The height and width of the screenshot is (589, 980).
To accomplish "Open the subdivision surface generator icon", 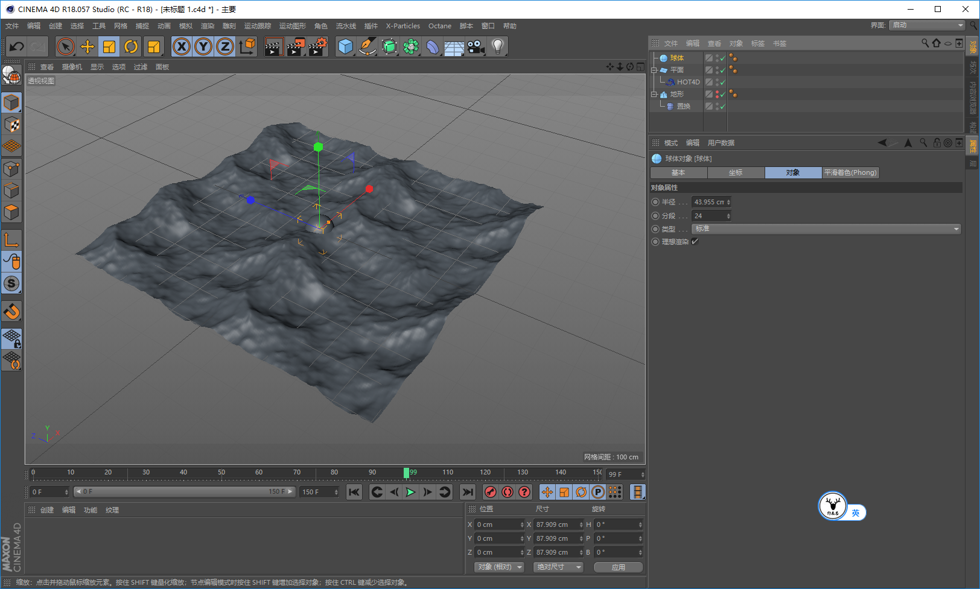I will [389, 46].
